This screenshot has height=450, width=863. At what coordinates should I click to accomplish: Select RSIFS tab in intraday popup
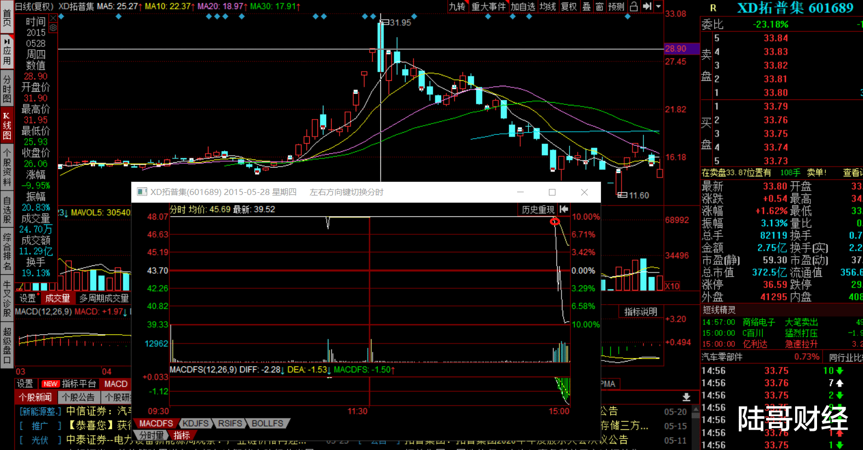click(x=230, y=423)
